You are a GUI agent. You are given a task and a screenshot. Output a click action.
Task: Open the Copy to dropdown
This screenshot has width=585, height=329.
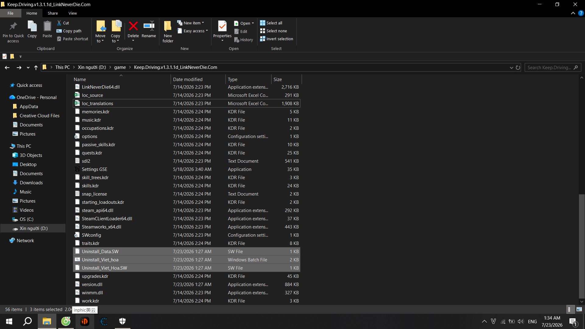tap(115, 32)
